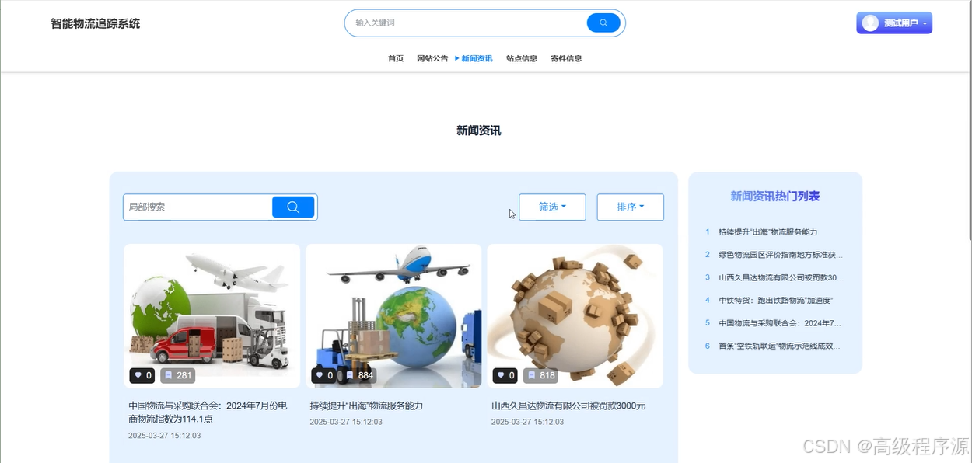This screenshot has width=972, height=463.
Task: Open 站点信息 navigation item
Action: point(522,58)
